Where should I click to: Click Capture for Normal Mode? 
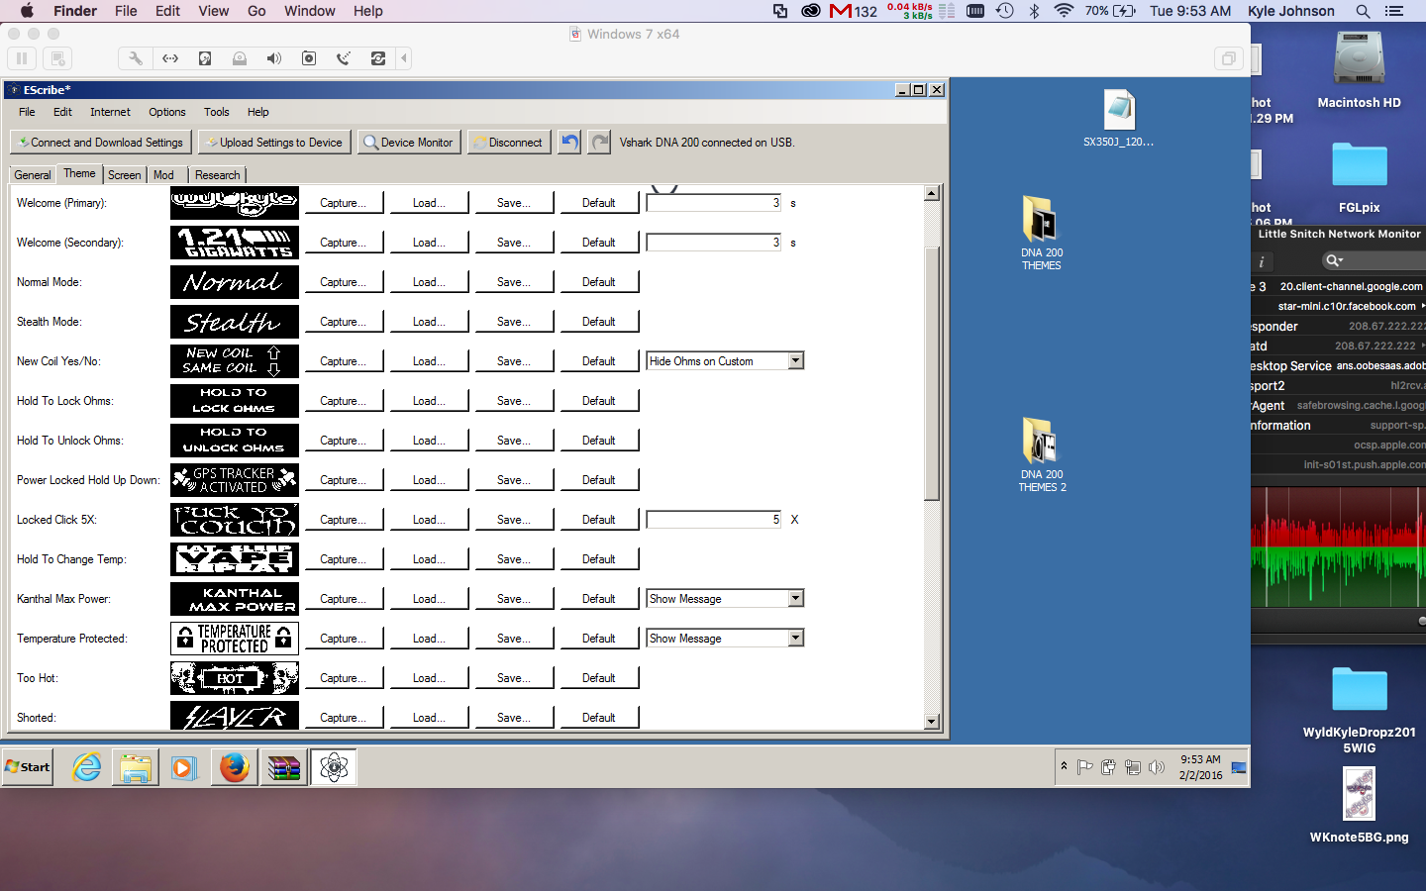click(343, 282)
